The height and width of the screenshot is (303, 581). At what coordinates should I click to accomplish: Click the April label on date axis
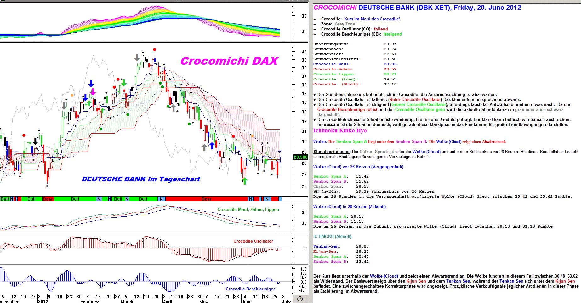coord(168,301)
